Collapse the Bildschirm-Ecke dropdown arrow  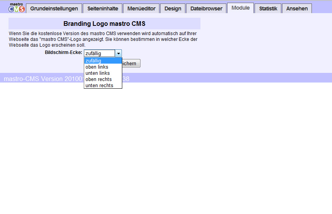118,53
